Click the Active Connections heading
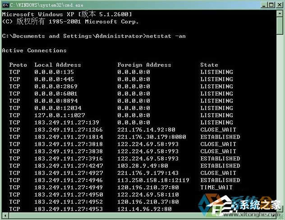This screenshot has width=285, height=220. point(34,50)
